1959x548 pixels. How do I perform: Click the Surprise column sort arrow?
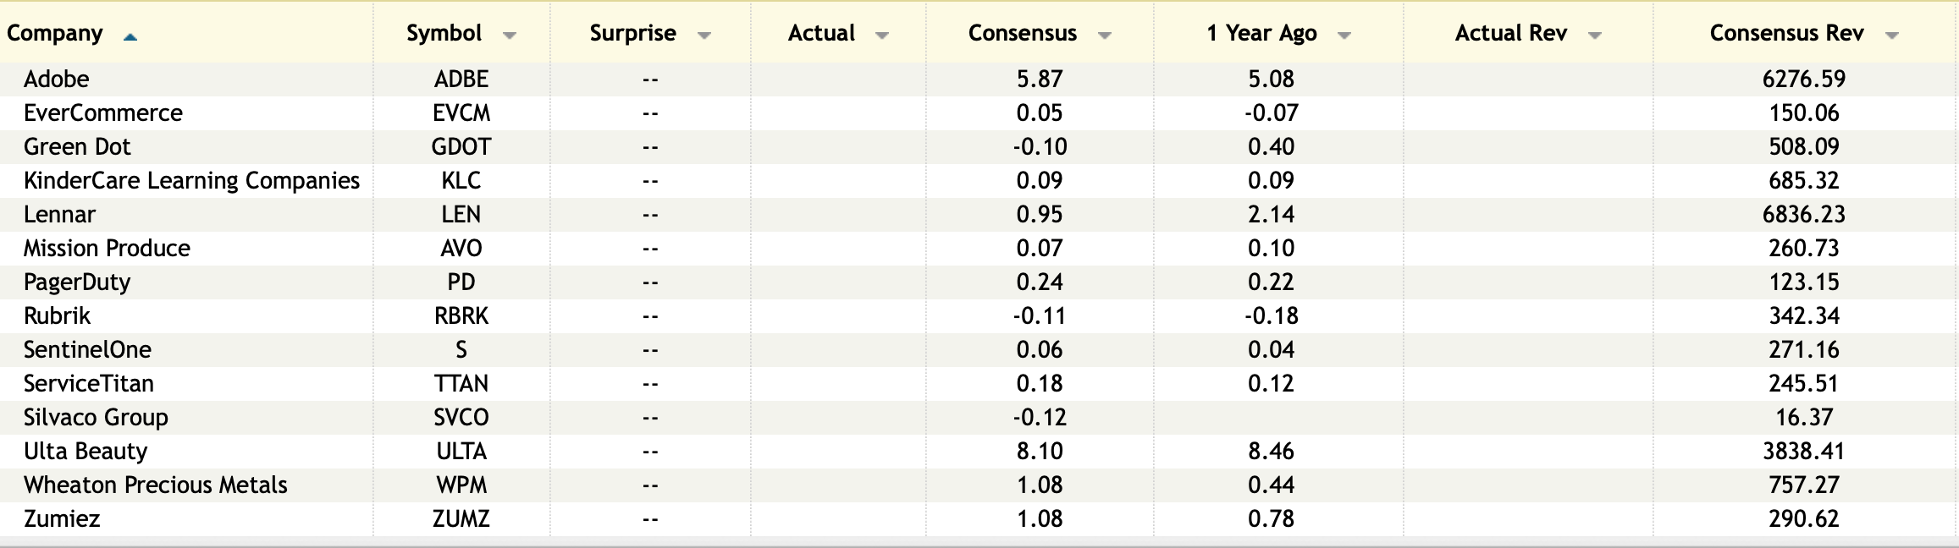[704, 36]
